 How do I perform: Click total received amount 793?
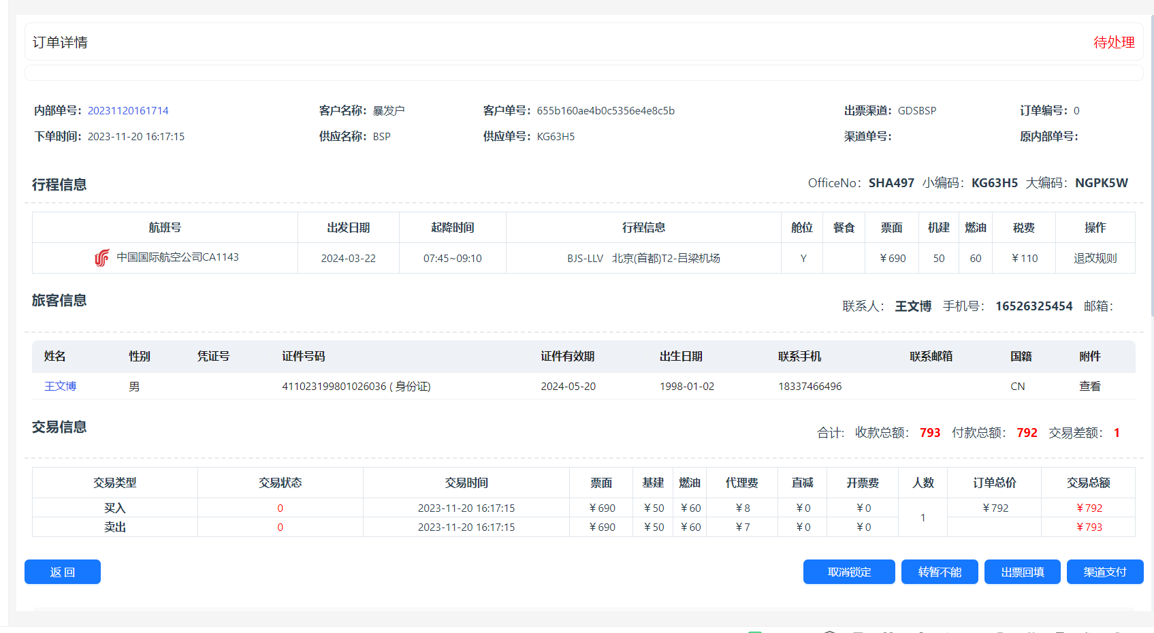pos(930,432)
